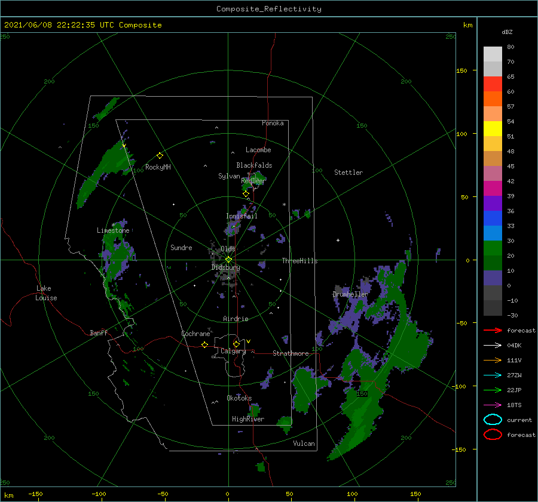The height and width of the screenshot is (502, 538).
Task: Click the Lake Louise label
Action: [46, 293]
